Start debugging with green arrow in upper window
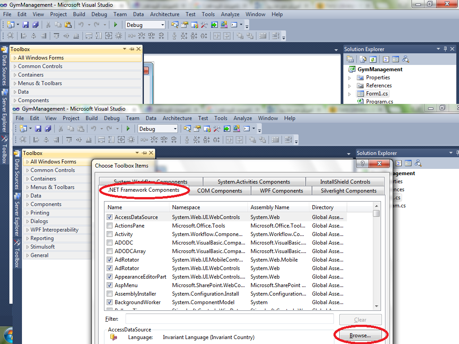Viewport: 459px width, 344px height. [116, 25]
